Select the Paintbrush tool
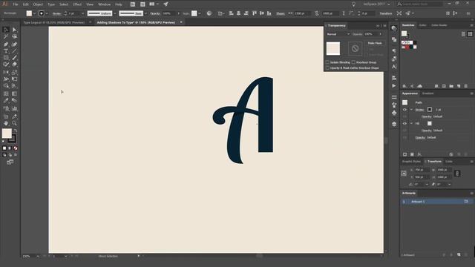Viewport: 475px width, 267px height. (x=14, y=58)
